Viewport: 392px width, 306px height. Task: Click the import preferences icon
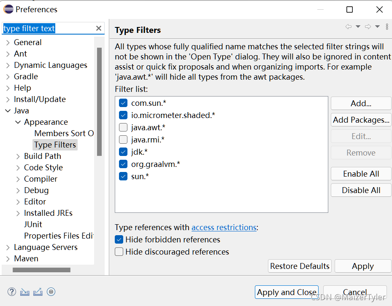pos(24,292)
